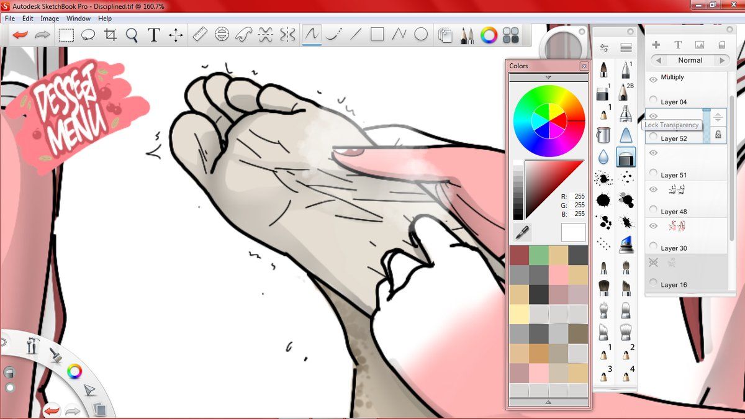
Task: Select the 2B pencil brush
Action: tap(625, 92)
